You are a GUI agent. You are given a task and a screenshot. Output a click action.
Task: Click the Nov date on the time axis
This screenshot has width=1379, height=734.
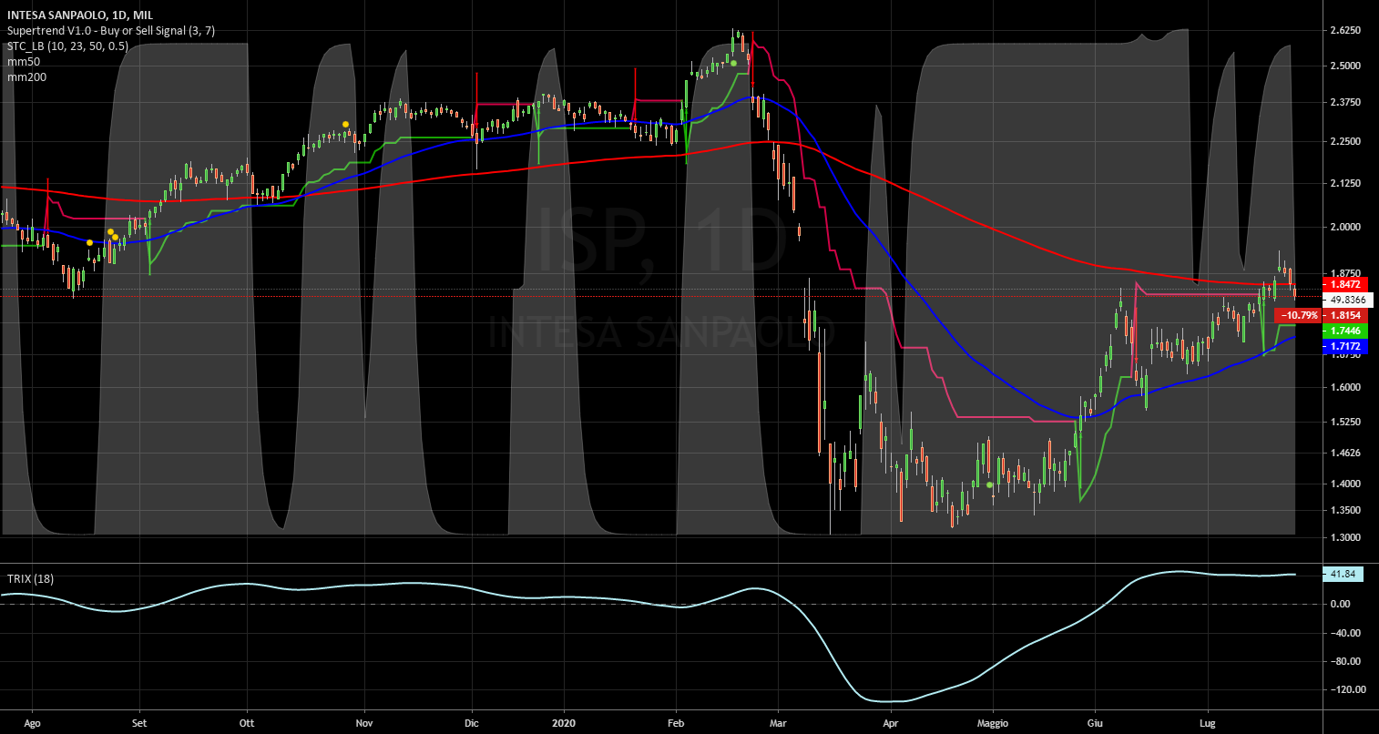pyautogui.click(x=364, y=725)
